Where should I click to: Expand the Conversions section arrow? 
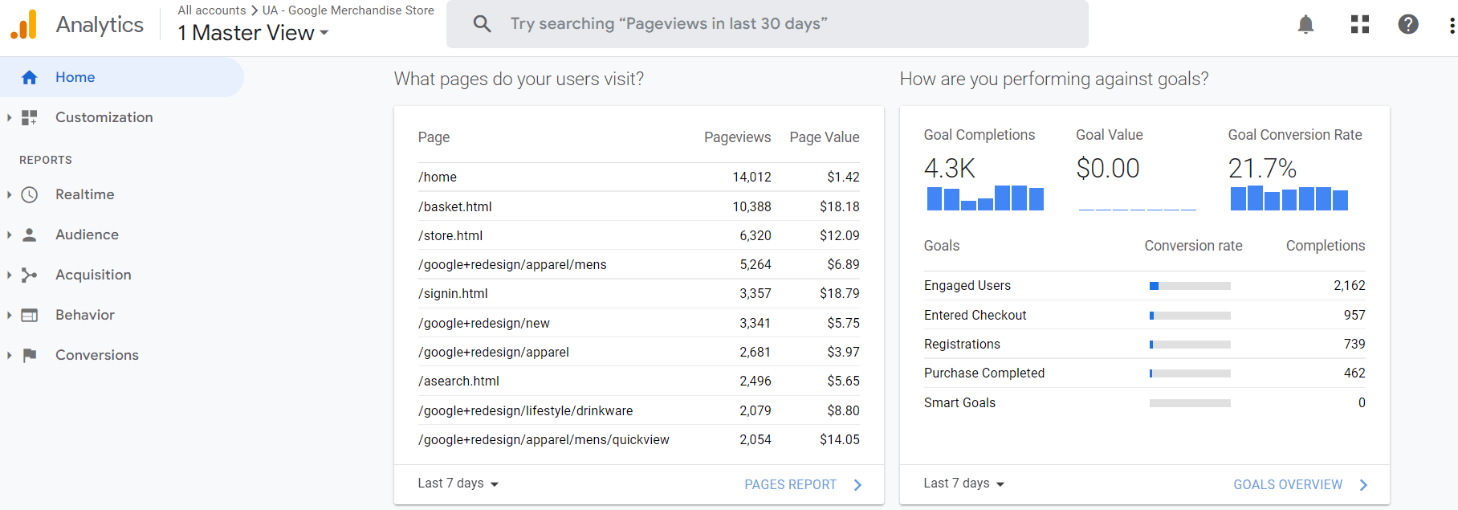tap(9, 355)
